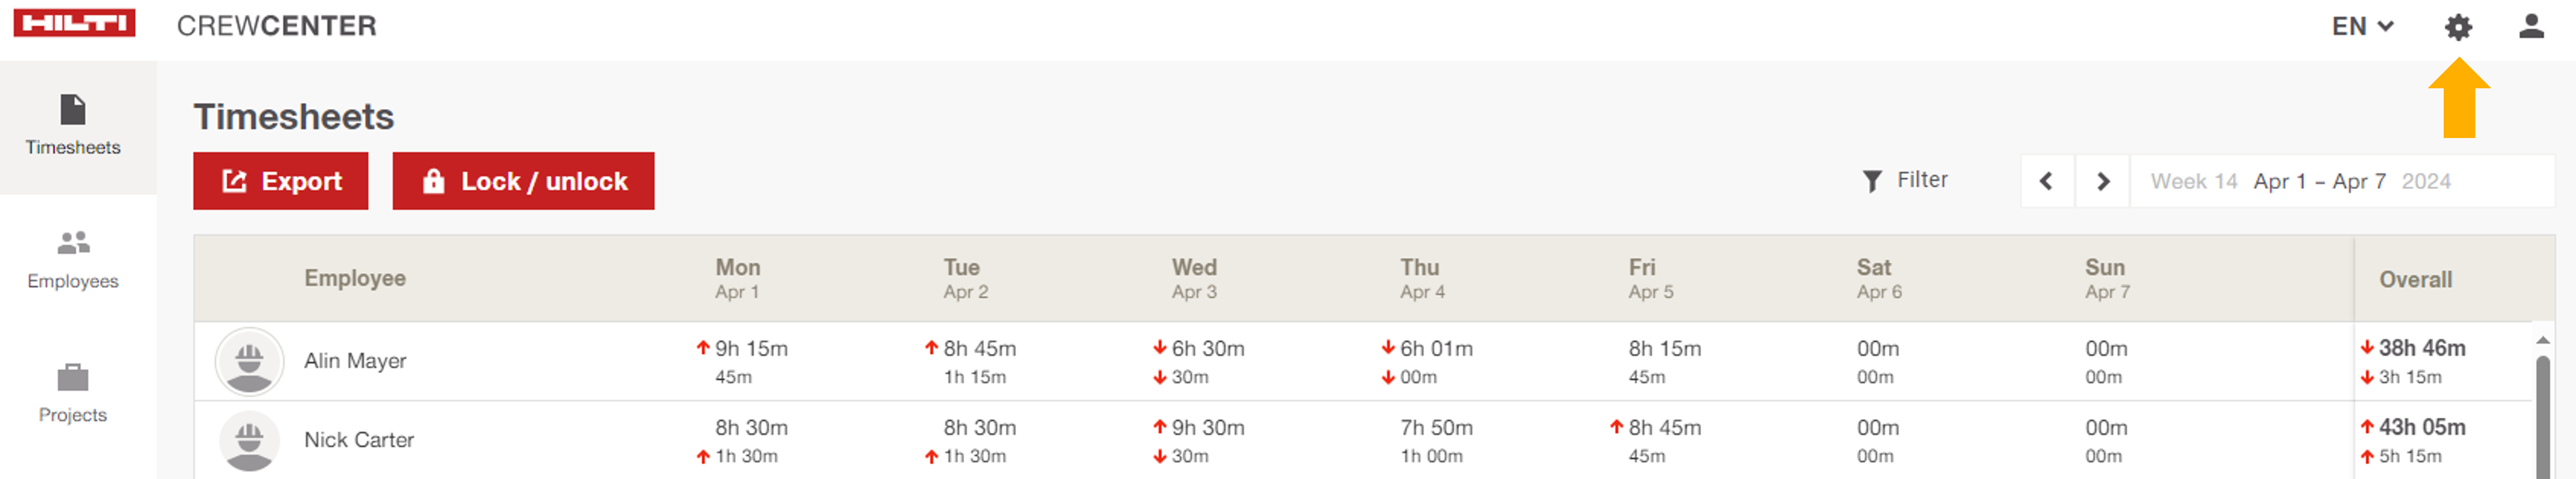Open the Filter options

click(x=1905, y=180)
